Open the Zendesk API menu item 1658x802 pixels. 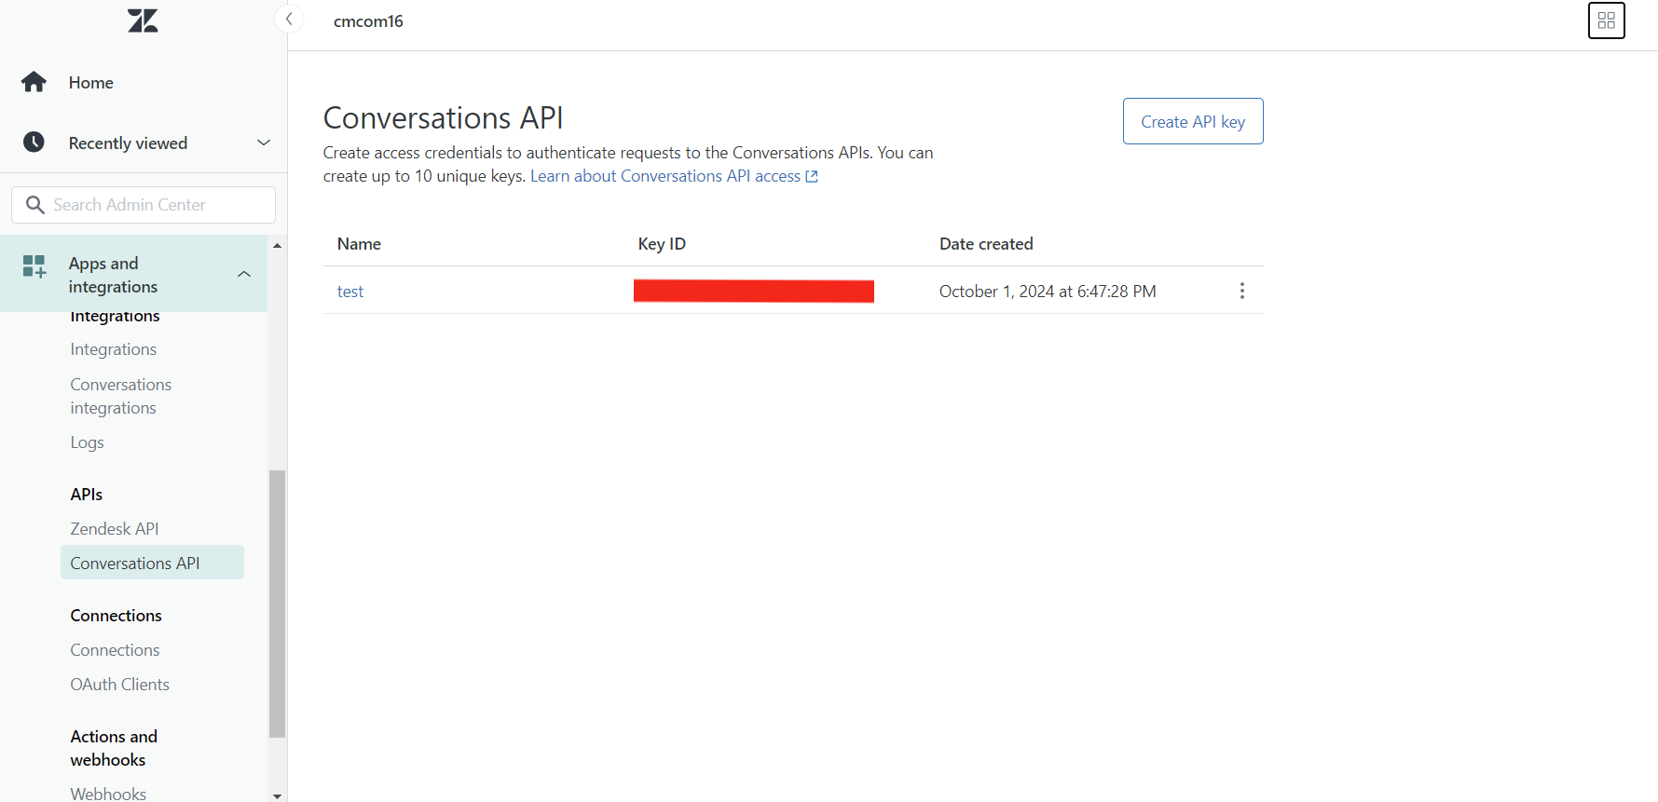point(115,529)
